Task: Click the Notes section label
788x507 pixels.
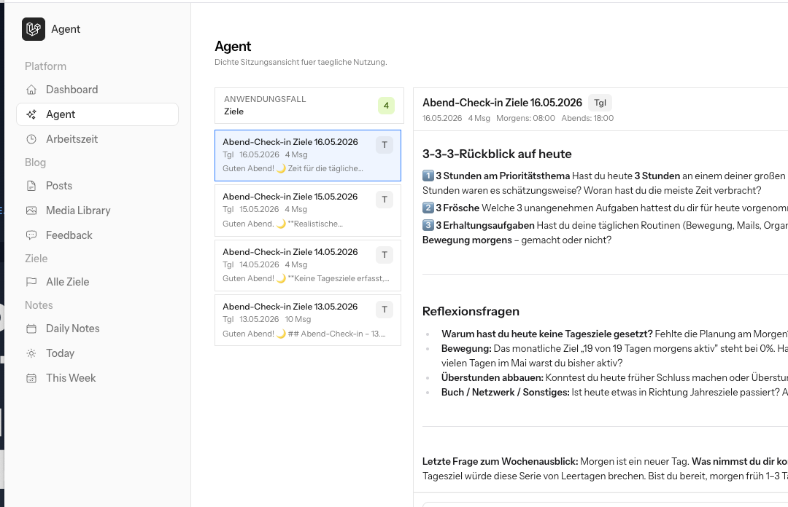Action: tap(39, 305)
